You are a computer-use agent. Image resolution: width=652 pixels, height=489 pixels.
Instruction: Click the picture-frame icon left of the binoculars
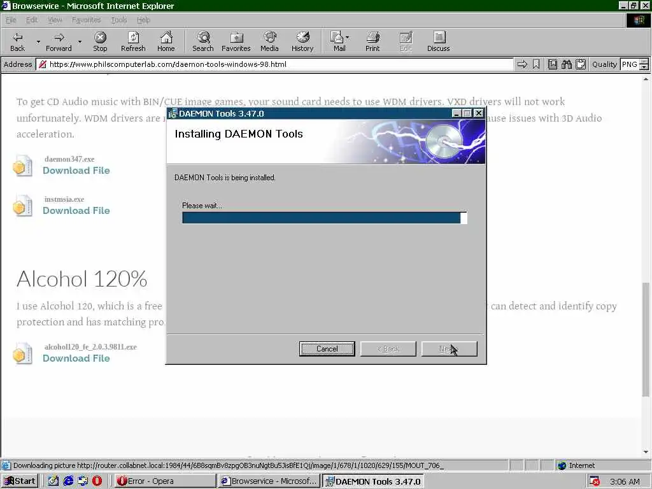[x=552, y=64]
